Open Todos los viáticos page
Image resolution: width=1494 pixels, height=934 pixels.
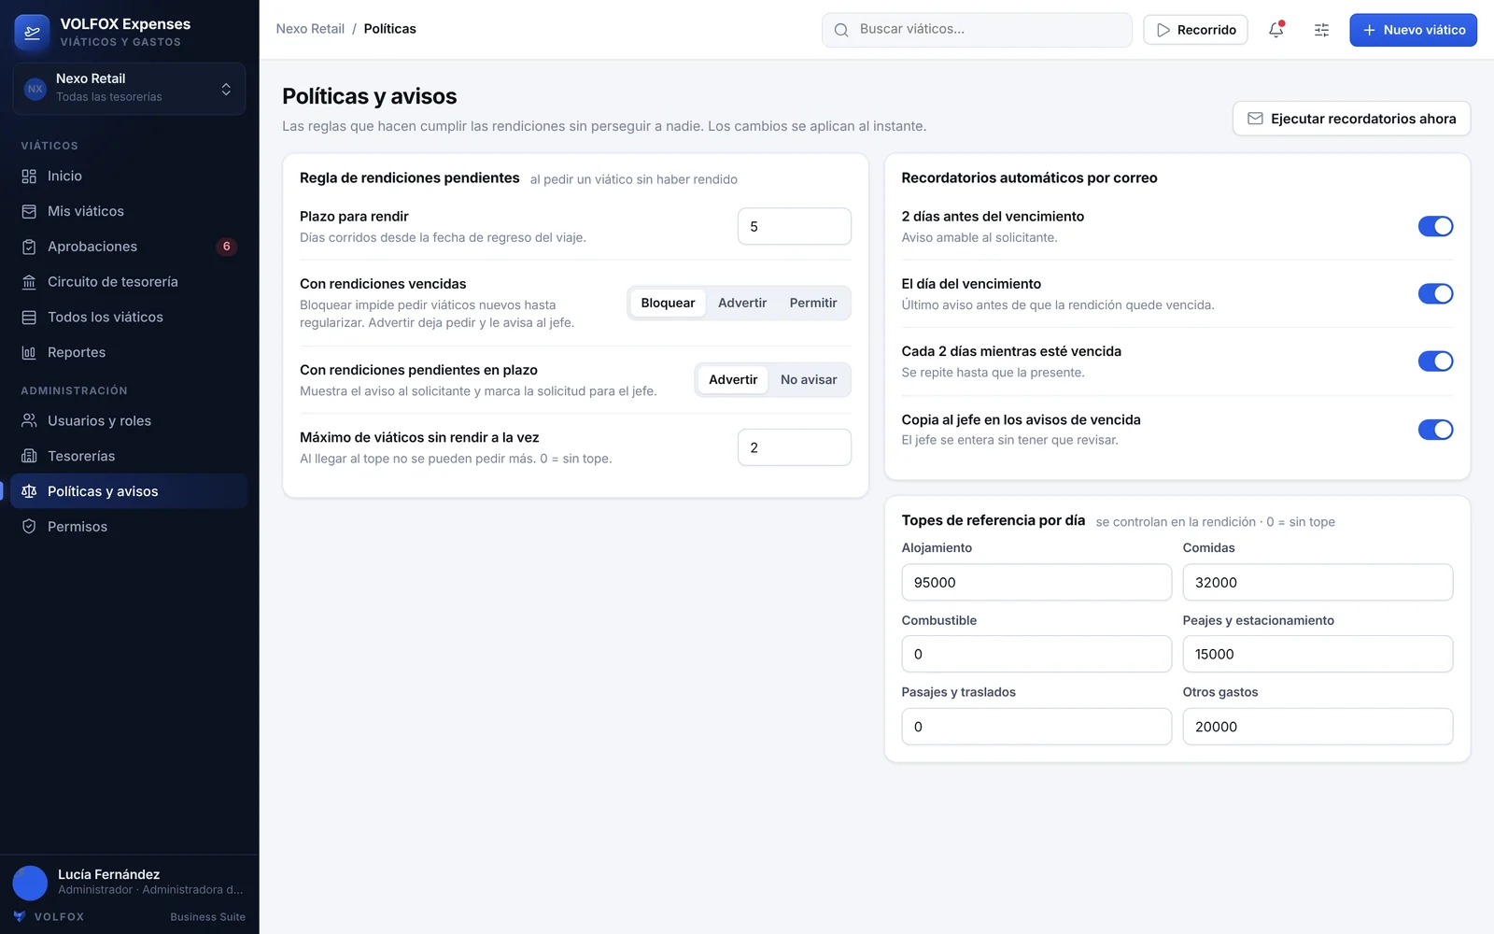(x=130, y=318)
